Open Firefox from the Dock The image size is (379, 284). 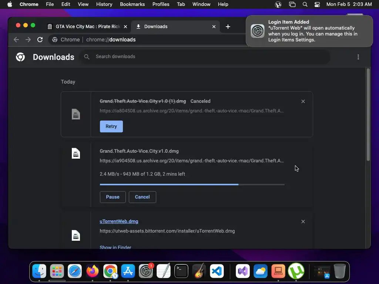[93, 271]
